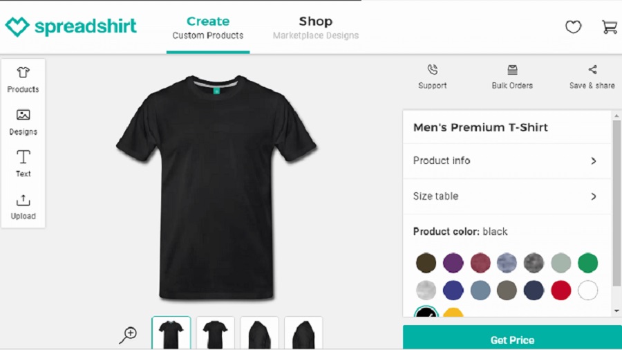Switch to the Shop Marketplace Designs tab
Image resolution: width=622 pixels, height=350 pixels.
pos(316,28)
